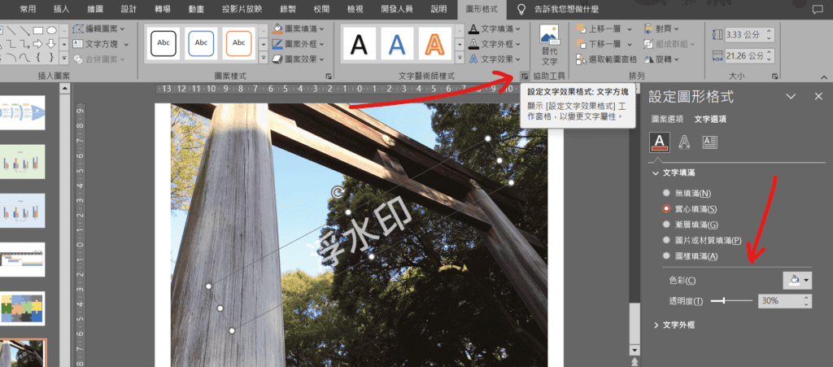The width and height of the screenshot is (833, 367).
Task: Click the shape width field 21.26 公分
Action: click(749, 56)
